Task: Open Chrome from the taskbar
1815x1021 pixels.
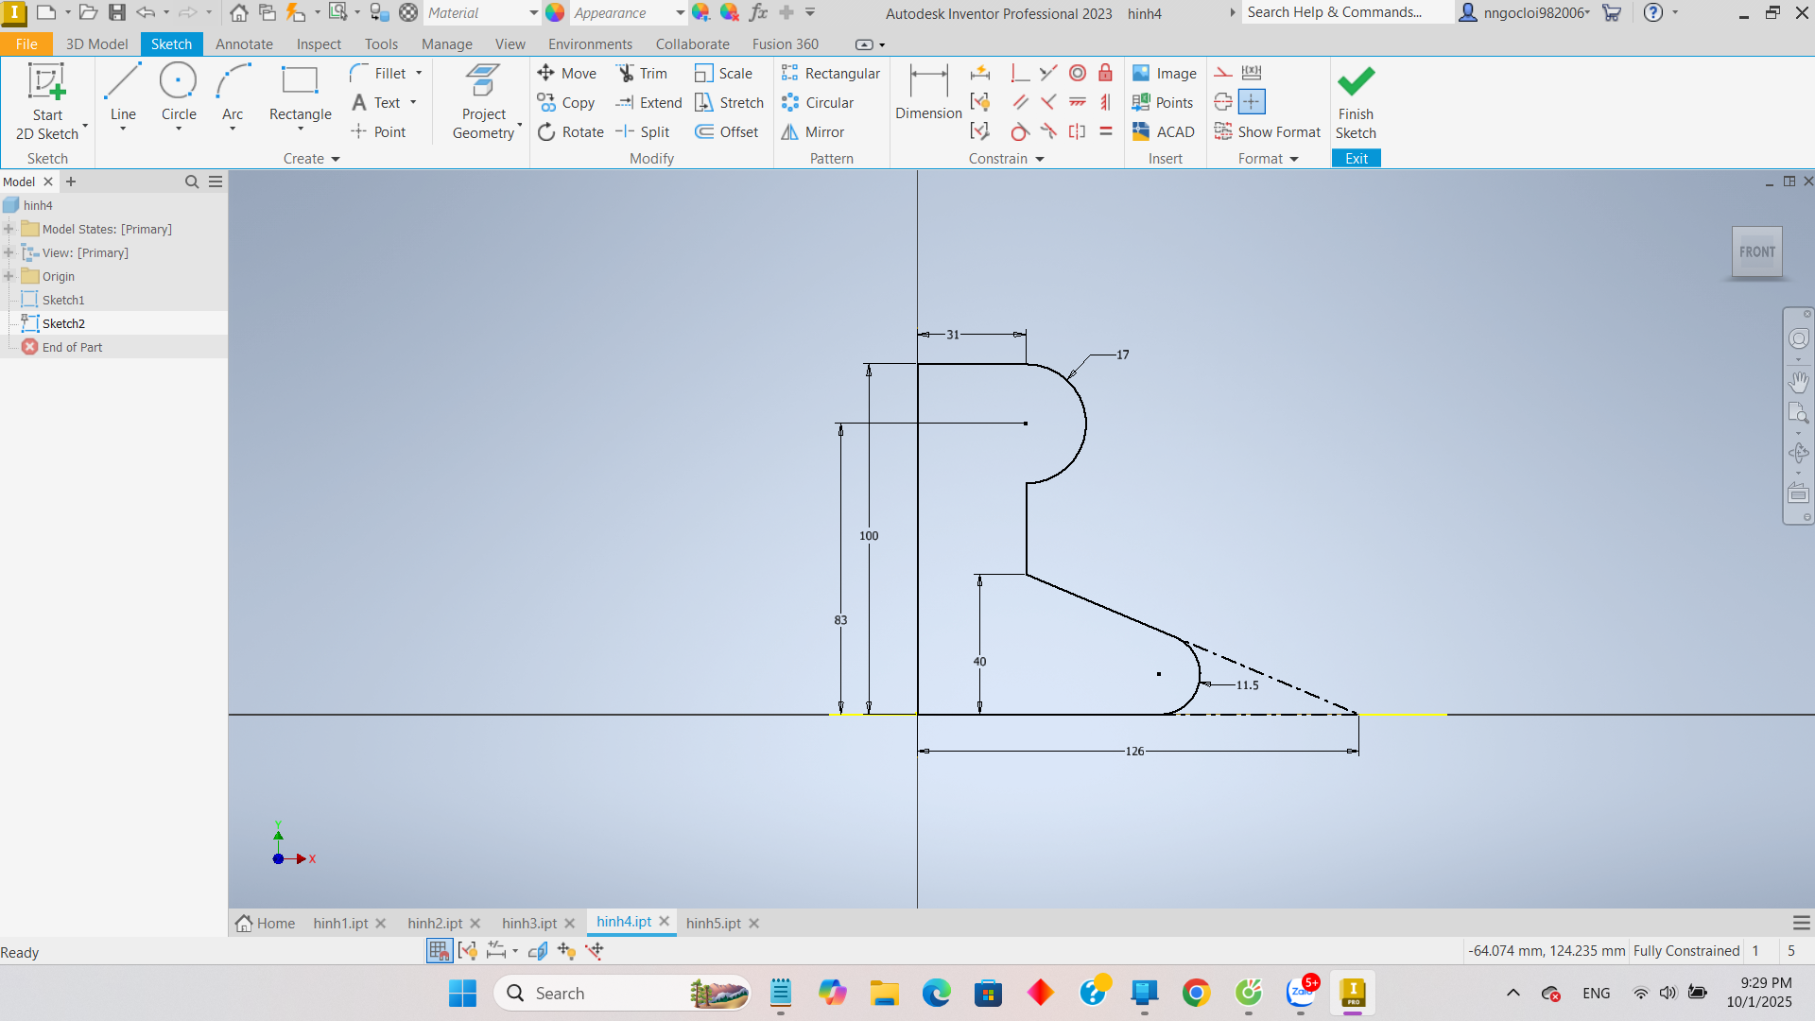Action: (x=1196, y=994)
